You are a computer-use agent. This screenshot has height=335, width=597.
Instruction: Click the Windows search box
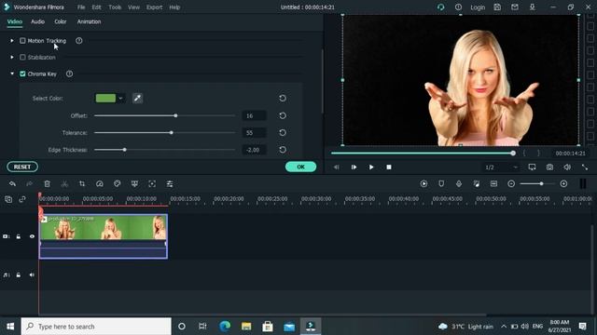click(96, 327)
